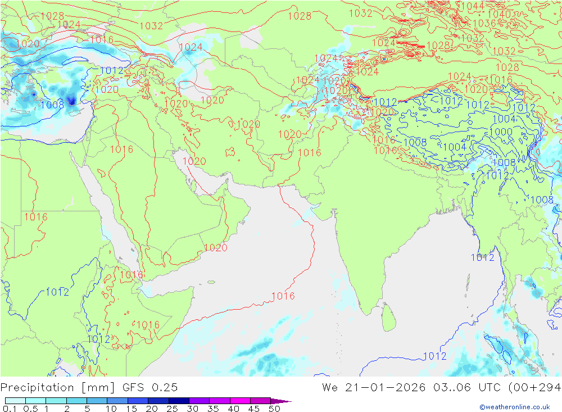Viewport: 562px width, 412px height.
Task: Click the Sri Lanka island on the map
Action: click(x=389, y=317)
